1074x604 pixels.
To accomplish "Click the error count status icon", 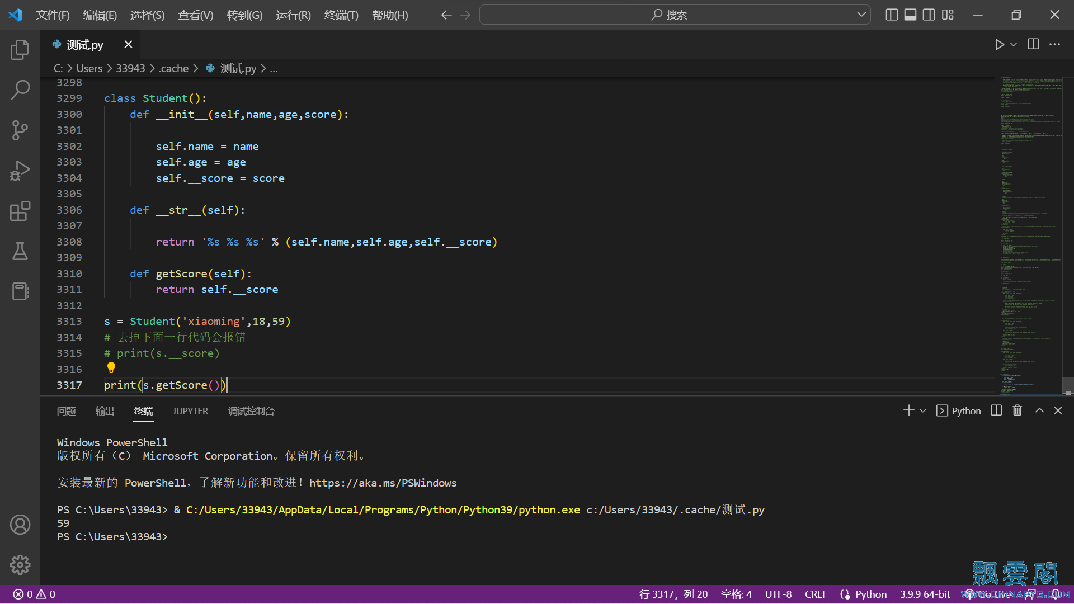I will coord(23,594).
